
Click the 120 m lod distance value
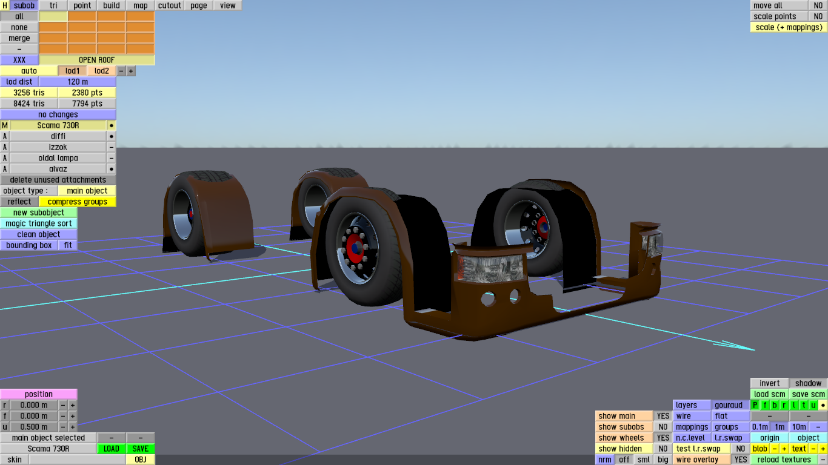[78, 82]
